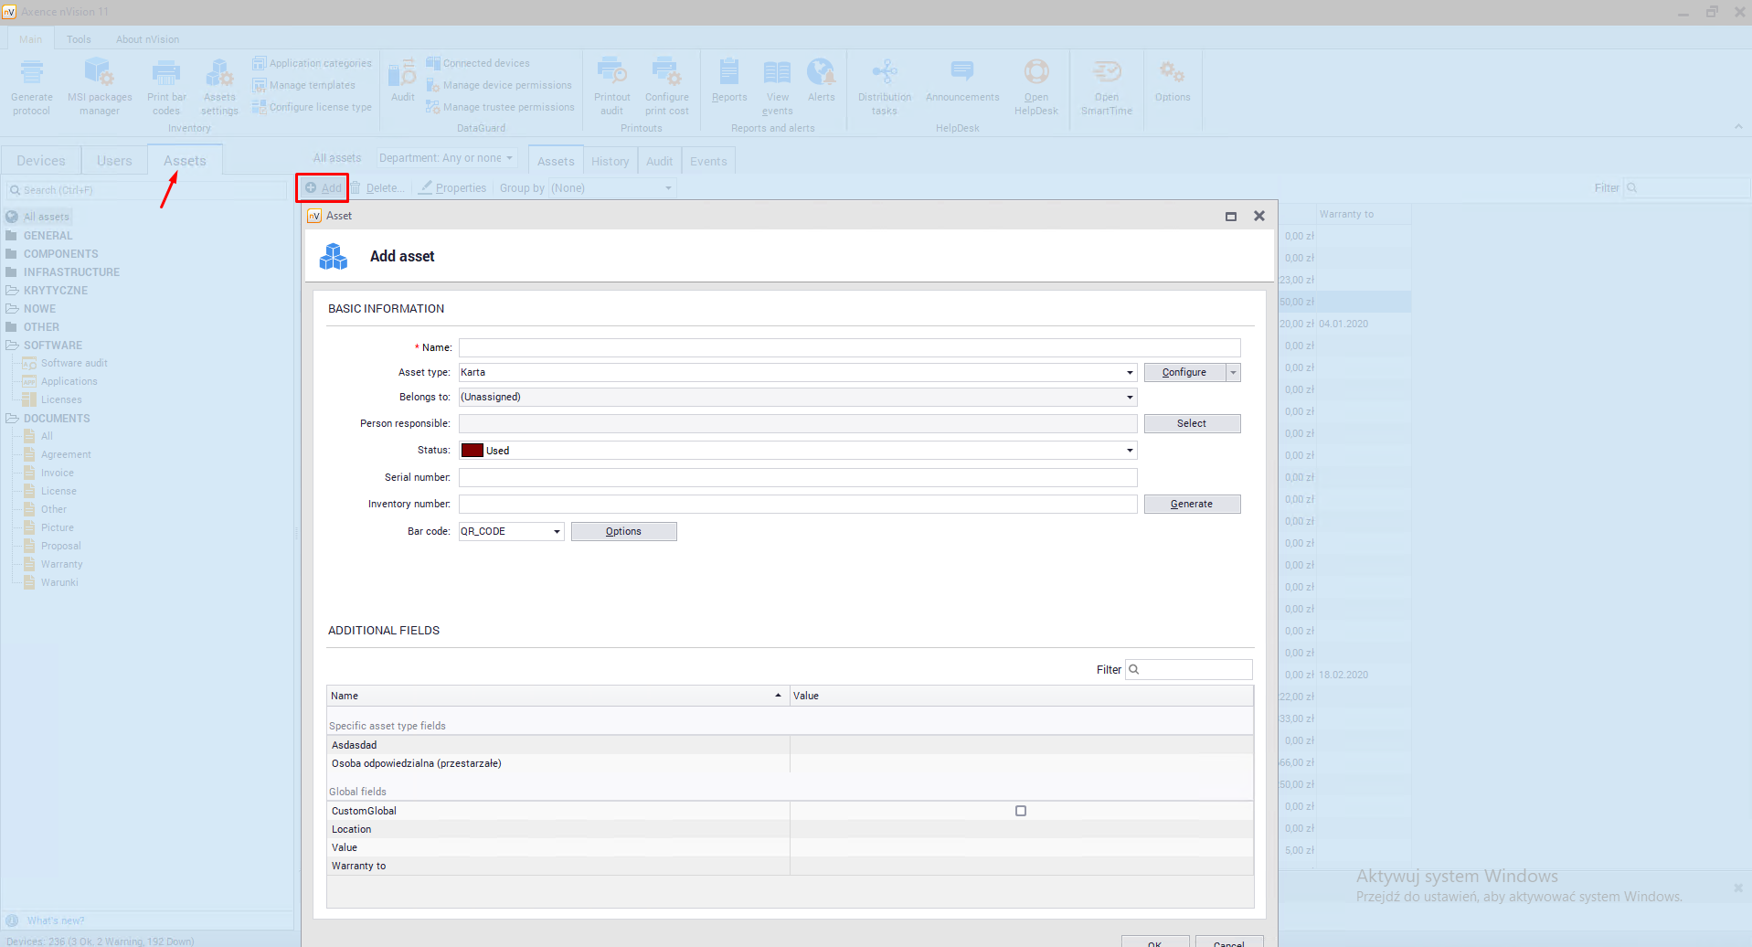Open the Status dropdown list
Screen dimensions: 1752x947
tap(1130, 451)
